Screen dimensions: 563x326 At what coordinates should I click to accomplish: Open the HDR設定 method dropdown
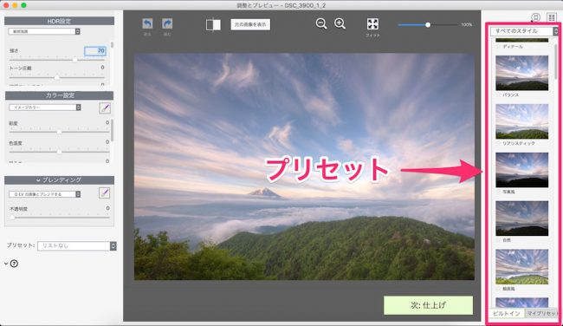pos(44,31)
